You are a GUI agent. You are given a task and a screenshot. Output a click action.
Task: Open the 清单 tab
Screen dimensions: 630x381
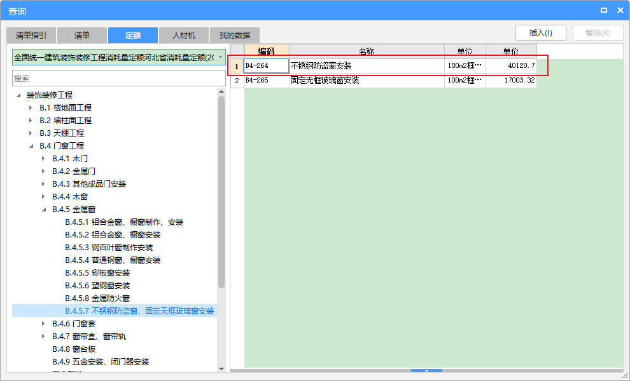coord(82,36)
